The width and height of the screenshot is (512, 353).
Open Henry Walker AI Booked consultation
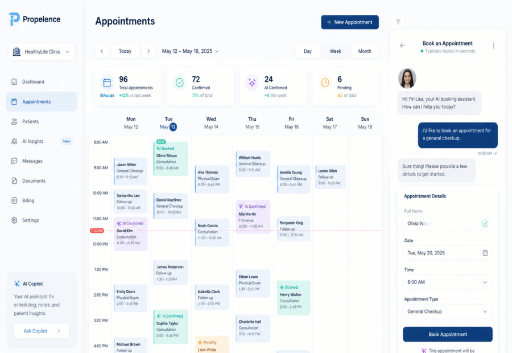tap(293, 297)
